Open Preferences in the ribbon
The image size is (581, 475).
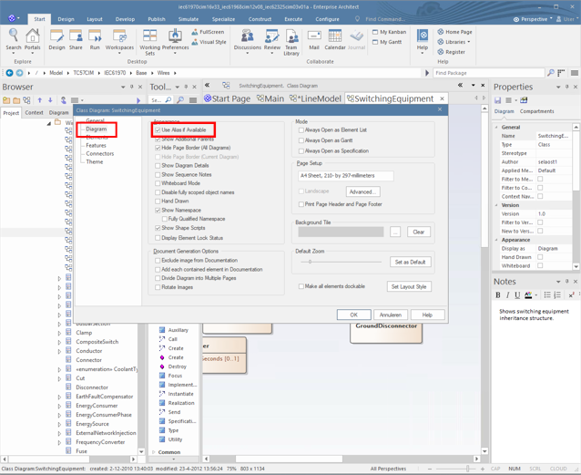(175, 40)
